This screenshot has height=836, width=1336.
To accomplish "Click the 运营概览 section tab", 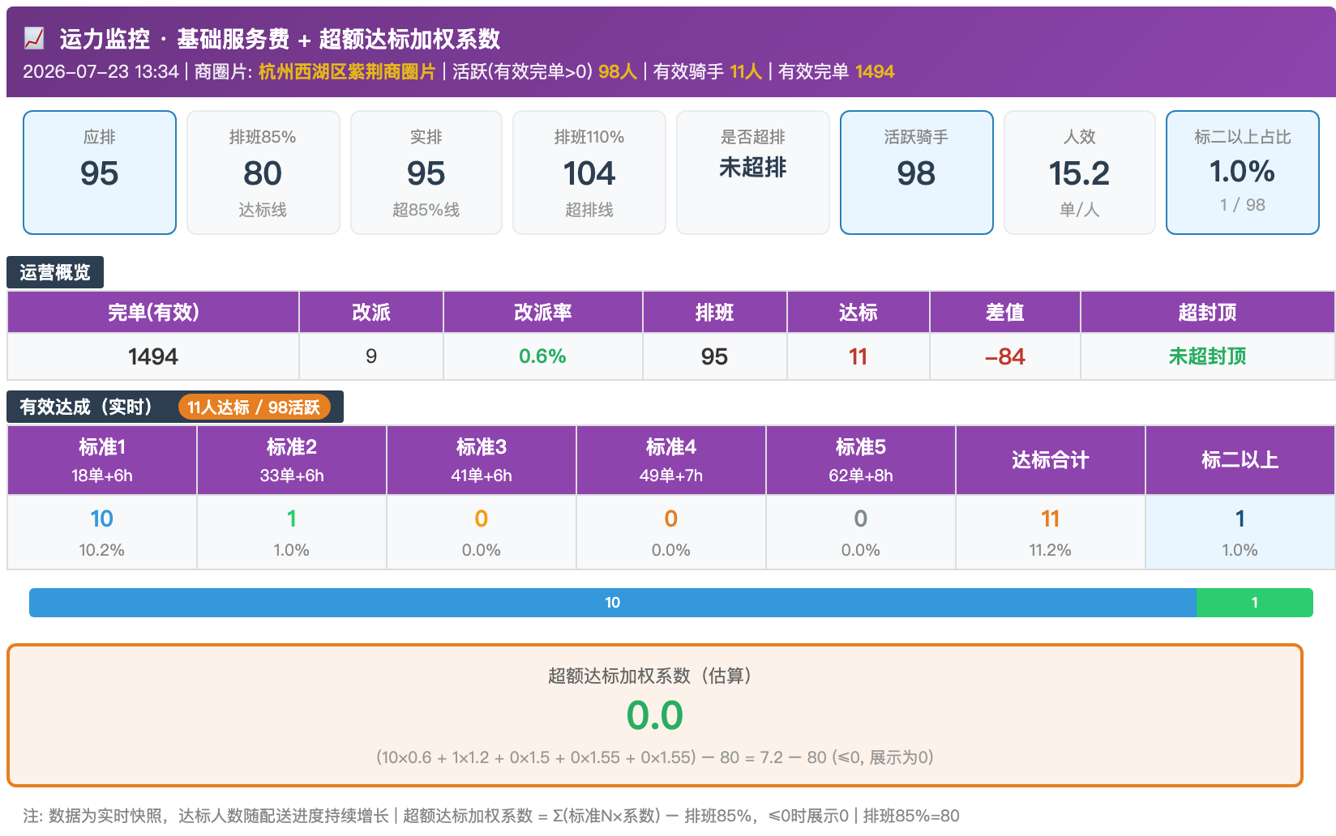I will (55, 272).
